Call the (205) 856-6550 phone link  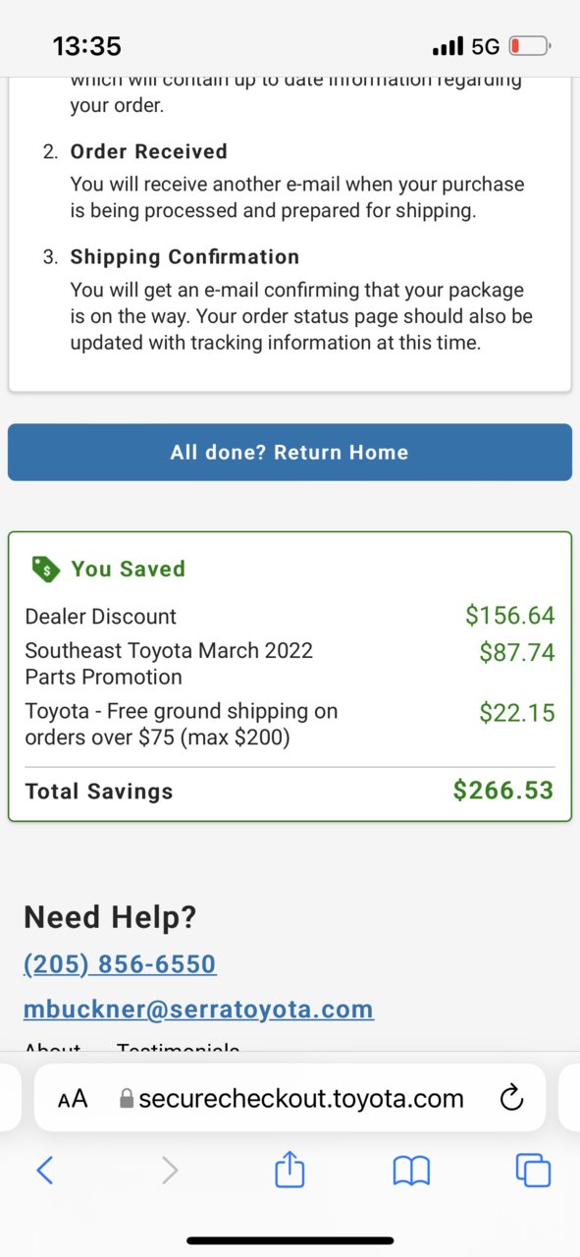[120, 964]
